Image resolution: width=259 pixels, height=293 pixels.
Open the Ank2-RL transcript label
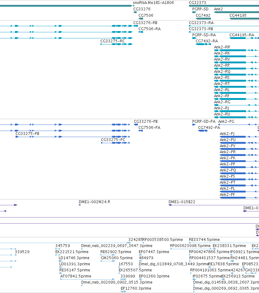[222, 90]
